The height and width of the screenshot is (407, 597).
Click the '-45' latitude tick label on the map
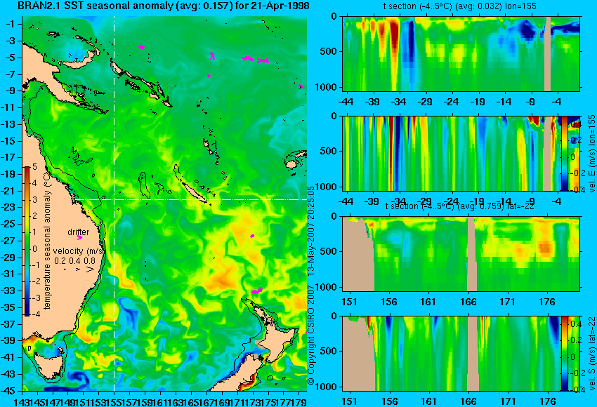(x=8, y=391)
